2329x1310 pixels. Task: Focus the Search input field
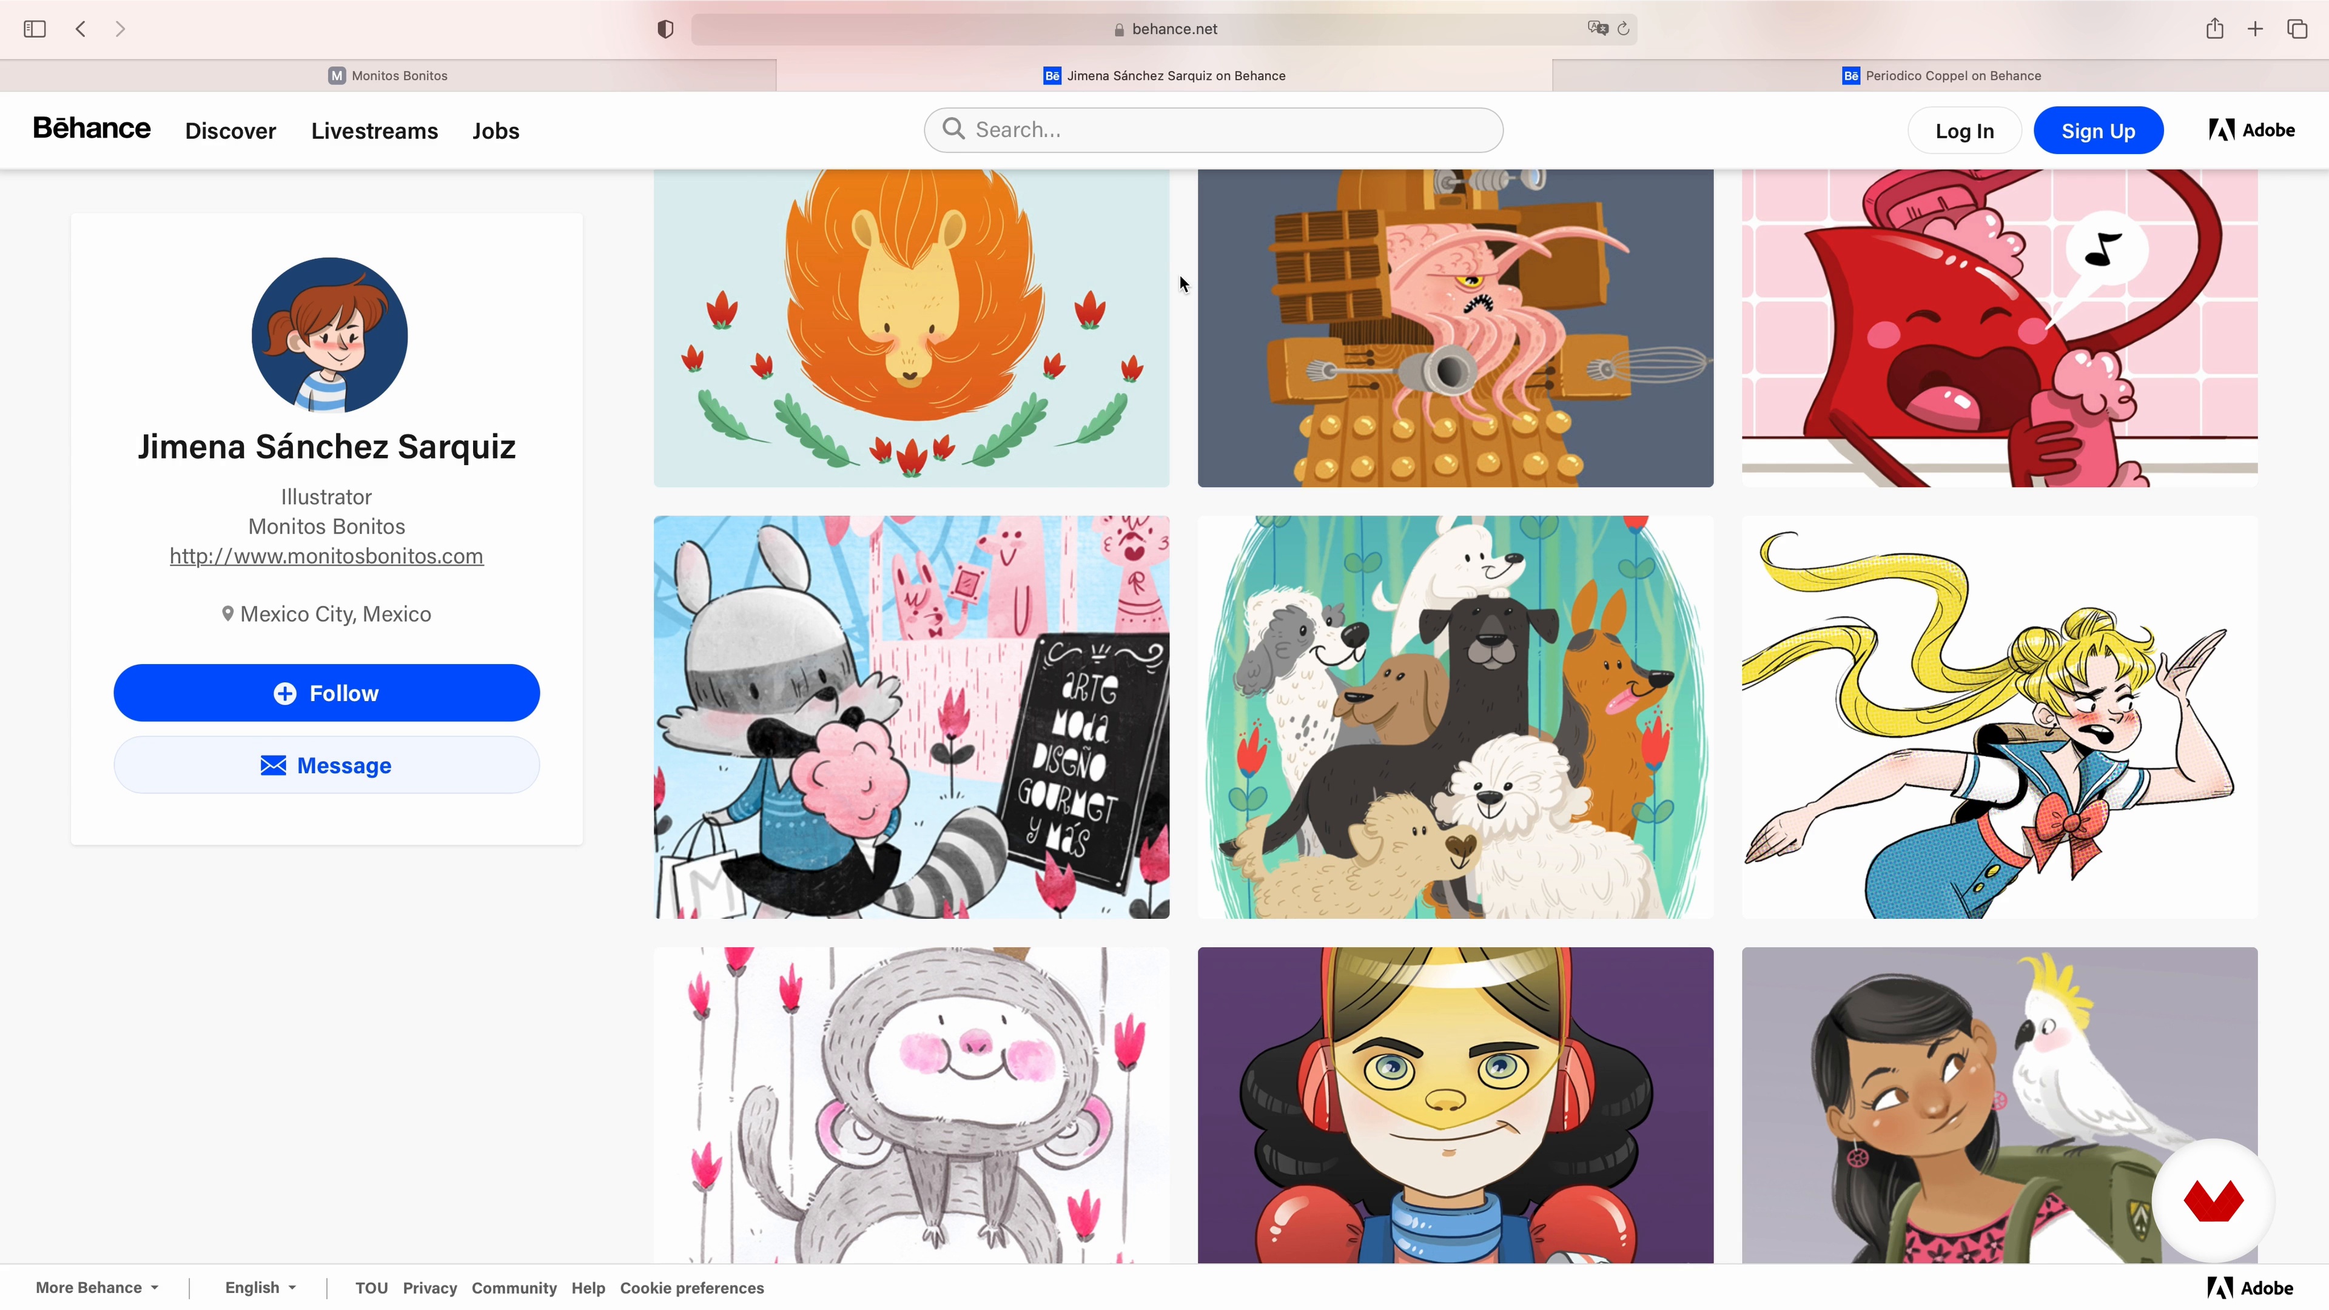pyautogui.click(x=1213, y=130)
